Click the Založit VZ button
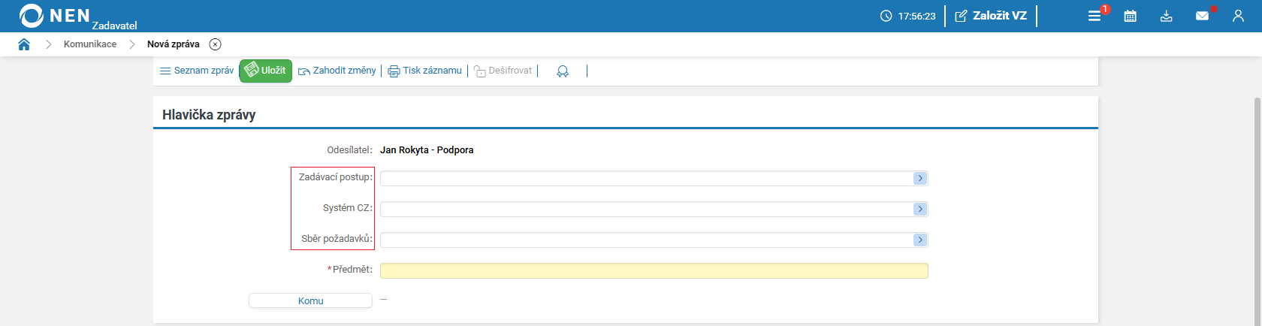This screenshot has height=326, width=1262. (991, 16)
